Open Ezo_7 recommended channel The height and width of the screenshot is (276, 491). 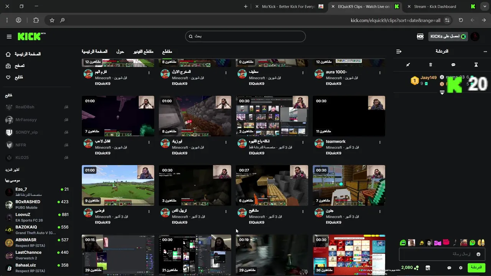click(x=37, y=192)
